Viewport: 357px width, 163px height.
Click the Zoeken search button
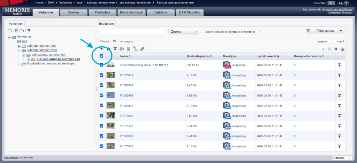click(183, 31)
